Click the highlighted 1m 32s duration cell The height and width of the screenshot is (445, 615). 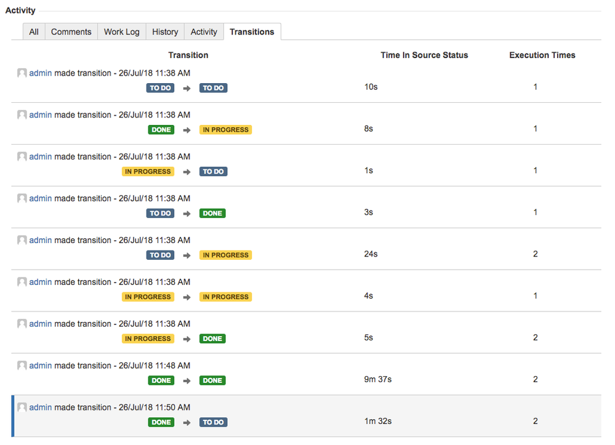pyautogui.click(x=378, y=421)
